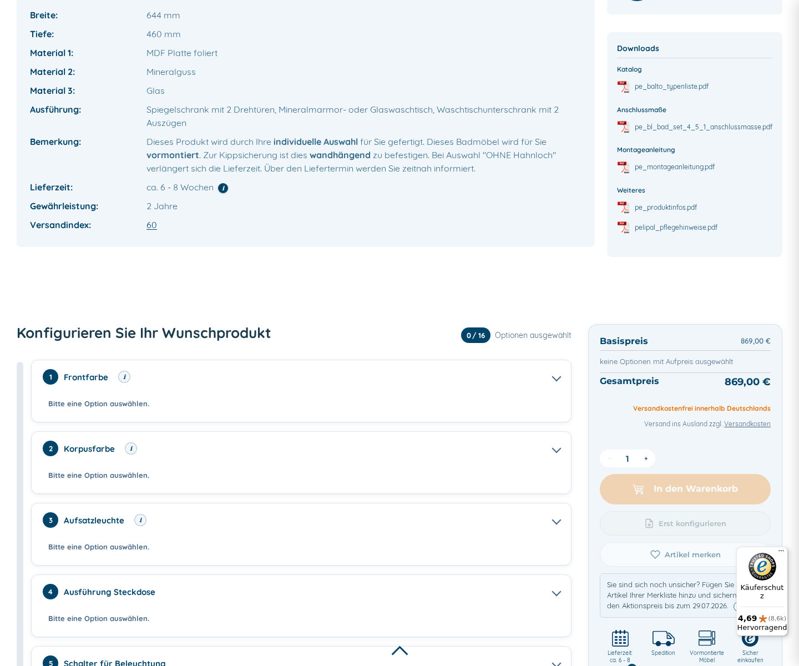Viewport: 799px width, 666px height.
Task: Open info icon beside Korpusfarbe
Action: pos(131,448)
